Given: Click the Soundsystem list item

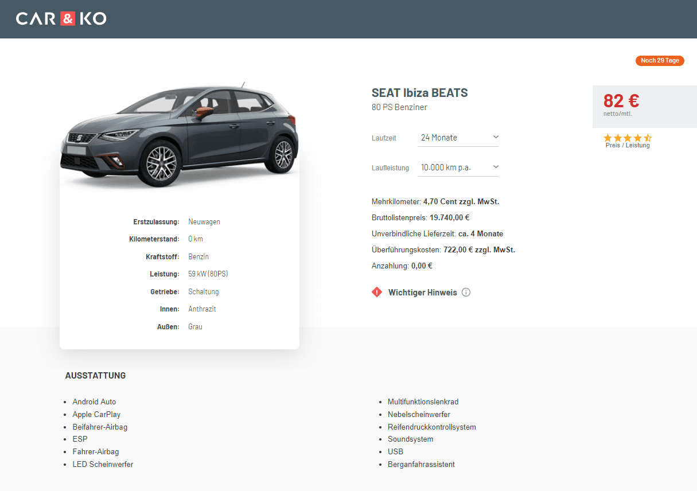Looking at the screenshot, I should point(411,439).
